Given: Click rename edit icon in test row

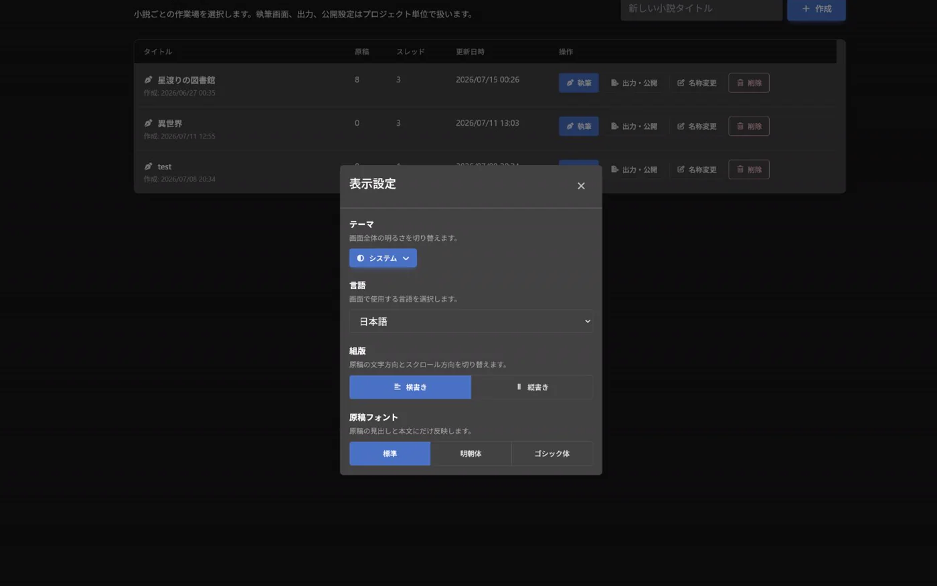Looking at the screenshot, I should [681, 169].
